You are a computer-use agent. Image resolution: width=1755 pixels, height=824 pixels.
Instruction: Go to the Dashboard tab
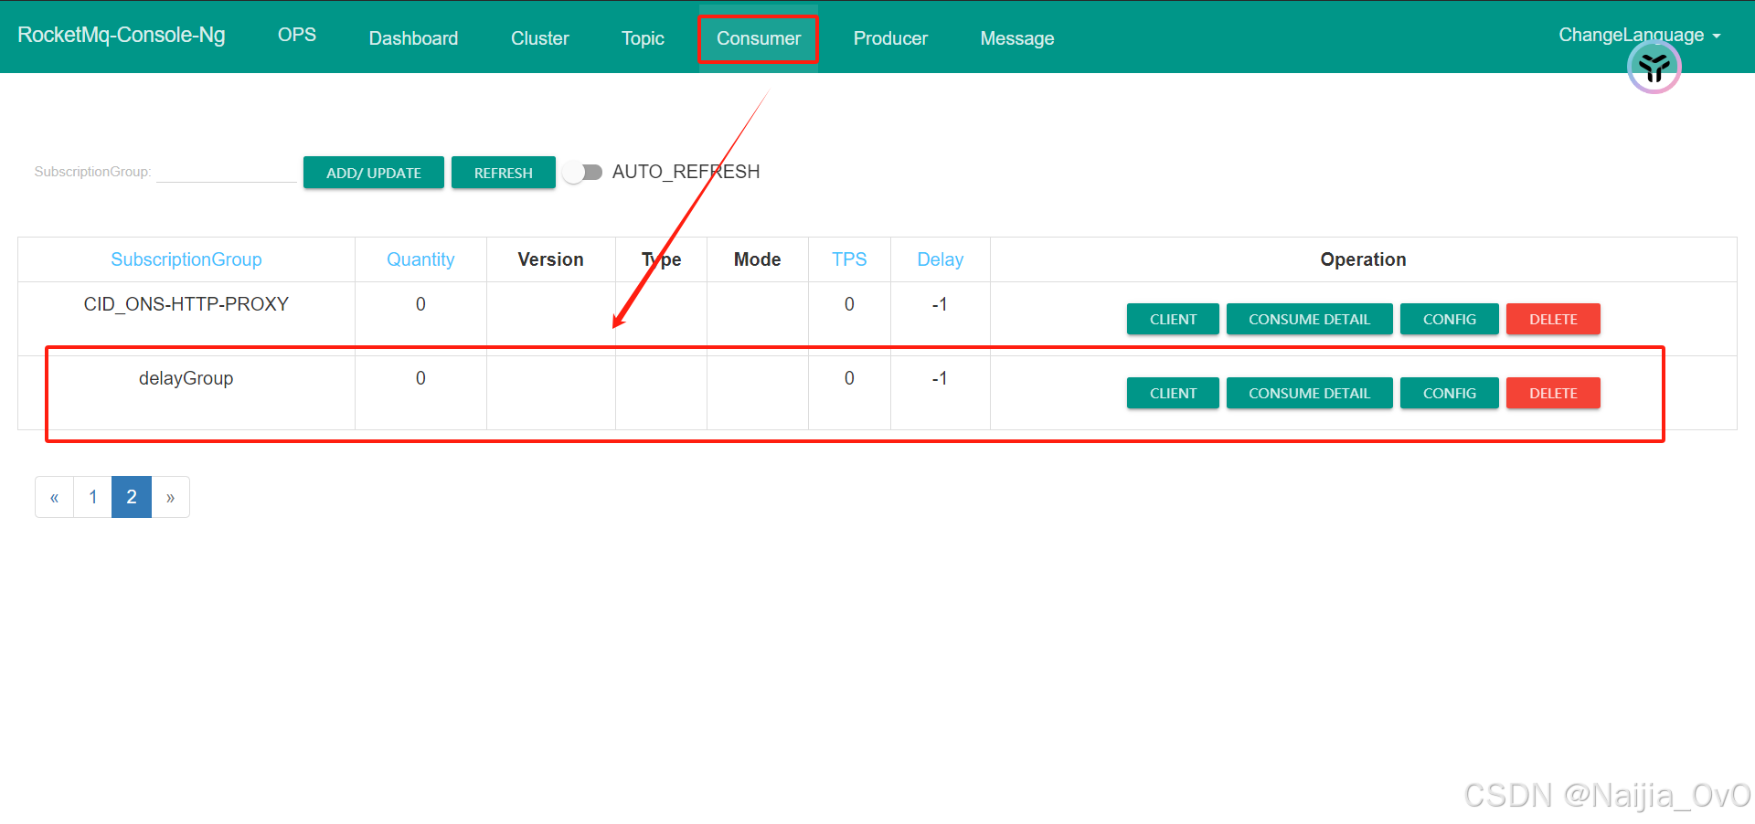click(413, 38)
